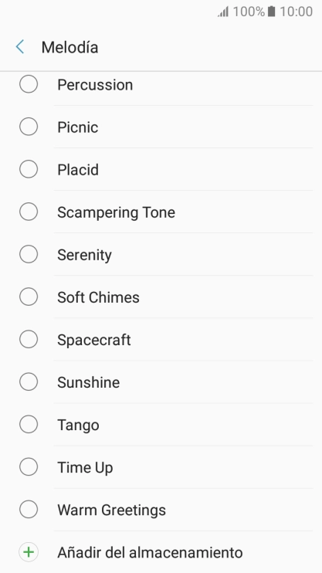
Task: Select the Warm Greetings radio button
Action: pyautogui.click(x=29, y=509)
